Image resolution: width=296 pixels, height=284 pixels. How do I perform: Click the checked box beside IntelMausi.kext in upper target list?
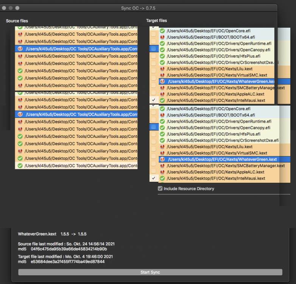[x=153, y=100]
